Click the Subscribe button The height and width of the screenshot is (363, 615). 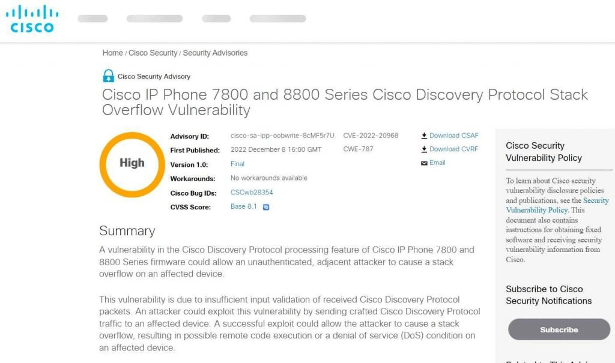pos(559,329)
